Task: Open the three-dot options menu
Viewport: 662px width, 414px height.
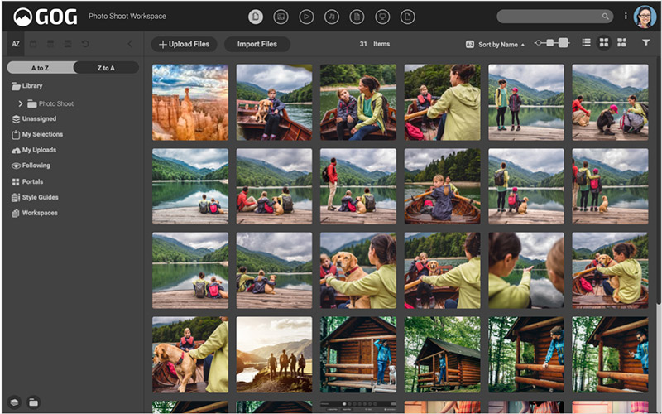Action: pyautogui.click(x=626, y=16)
